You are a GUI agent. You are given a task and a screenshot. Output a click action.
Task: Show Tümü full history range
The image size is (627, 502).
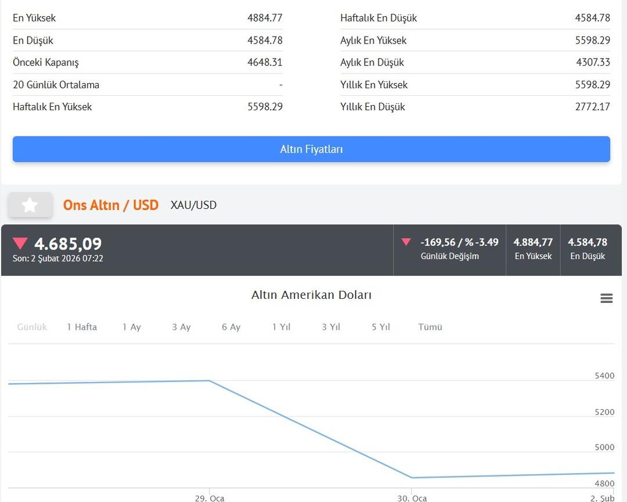430,327
